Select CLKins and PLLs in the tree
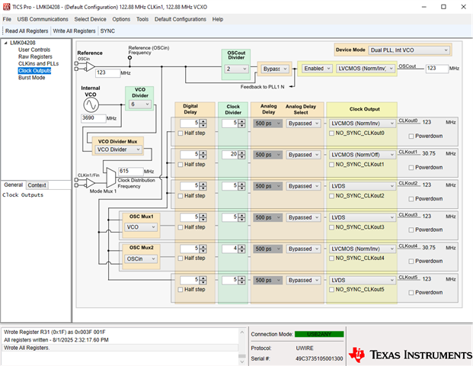This screenshot has height=366, width=473. click(38, 64)
